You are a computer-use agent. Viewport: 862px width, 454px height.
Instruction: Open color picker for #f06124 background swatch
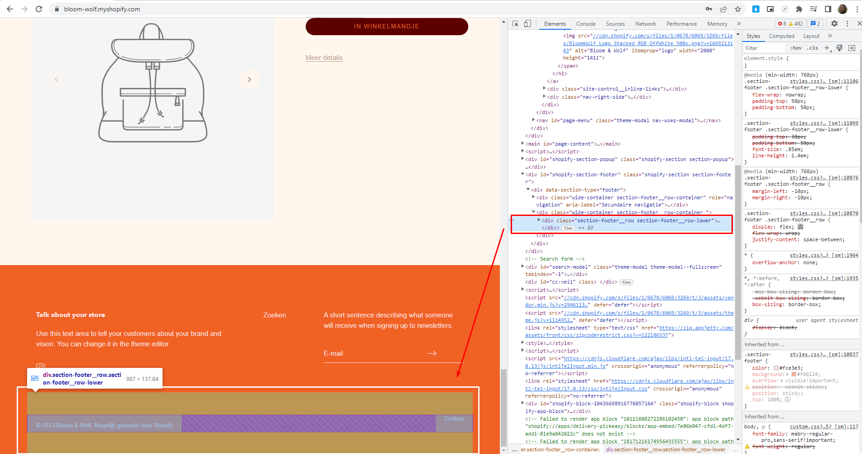(x=794, y=374)
